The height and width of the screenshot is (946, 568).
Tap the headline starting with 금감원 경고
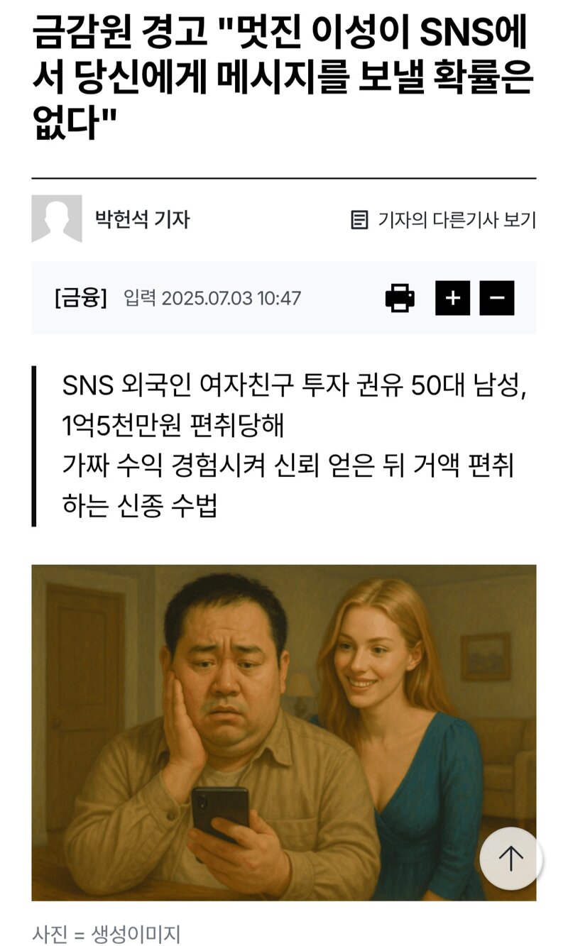coord(283,79)
